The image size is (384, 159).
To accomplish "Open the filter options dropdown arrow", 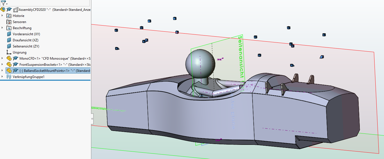I will point(6,4).
